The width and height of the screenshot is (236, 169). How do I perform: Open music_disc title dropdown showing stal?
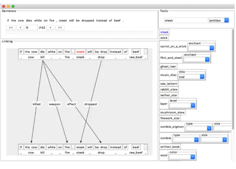191,77
